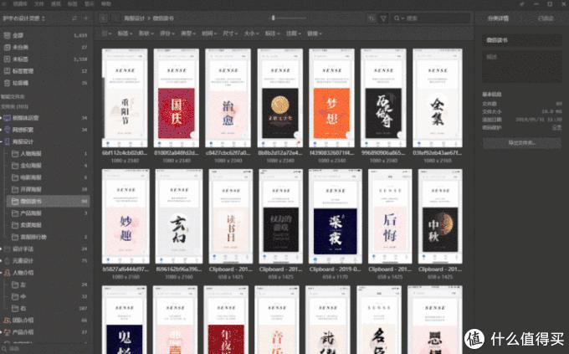Viewport: 569px width, 354px height.
Task: Click the folder name field in right panel
Action: click(522, 40)
